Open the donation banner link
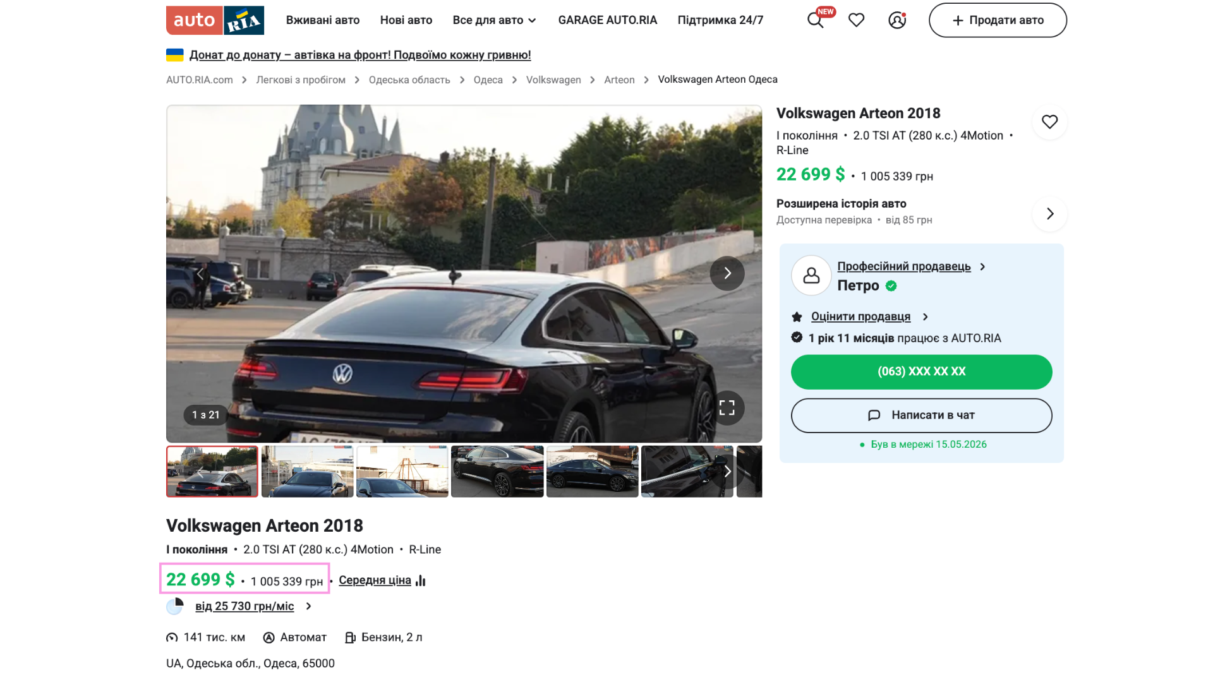This screenshot has width=1213, height=682. [360, 55]
